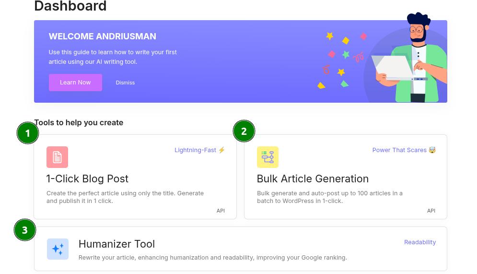
Task: Click green numbered marker 1
Action: tap(28, 133)
